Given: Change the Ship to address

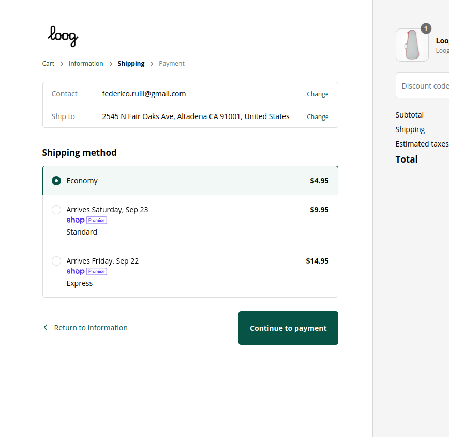Looking at the screenshot, I should (318, 117).
